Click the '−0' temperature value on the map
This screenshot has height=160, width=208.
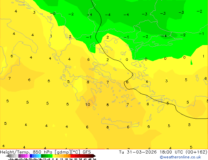tap(53, 13)
